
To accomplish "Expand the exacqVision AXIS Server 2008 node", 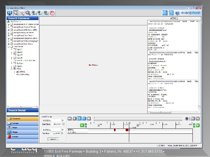I will tap(9, 30).
